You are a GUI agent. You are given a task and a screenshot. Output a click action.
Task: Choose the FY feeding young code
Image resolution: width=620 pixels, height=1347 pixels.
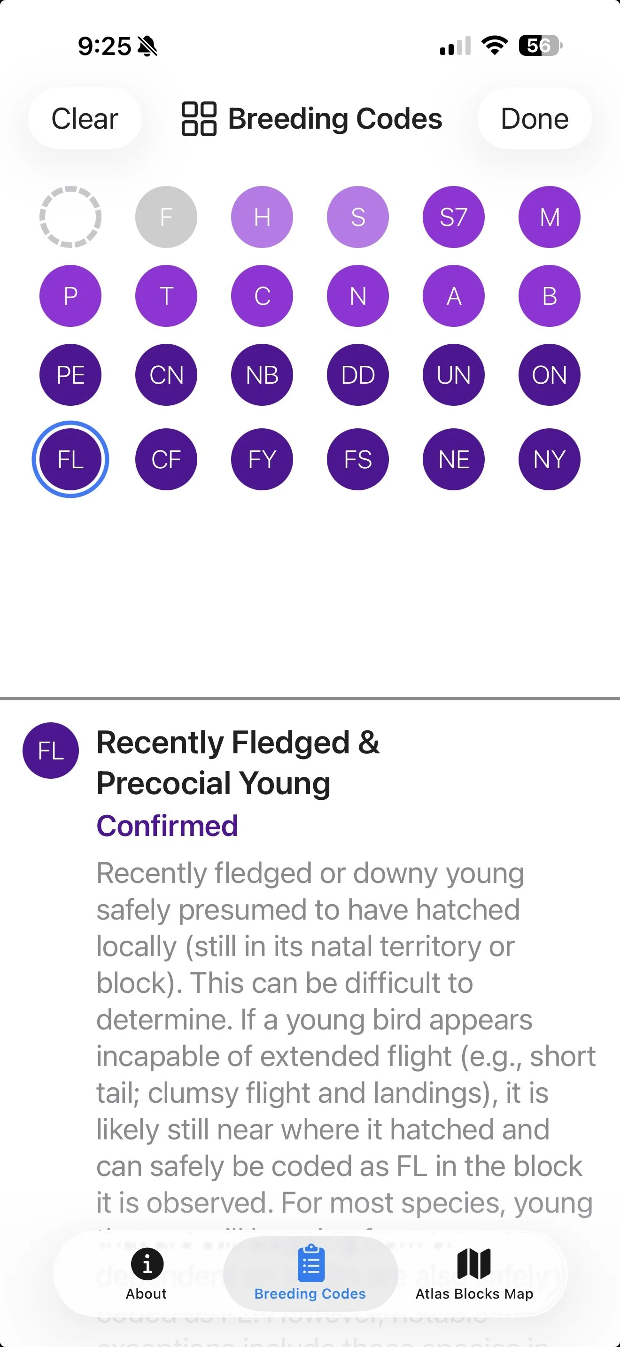point(262,459)
